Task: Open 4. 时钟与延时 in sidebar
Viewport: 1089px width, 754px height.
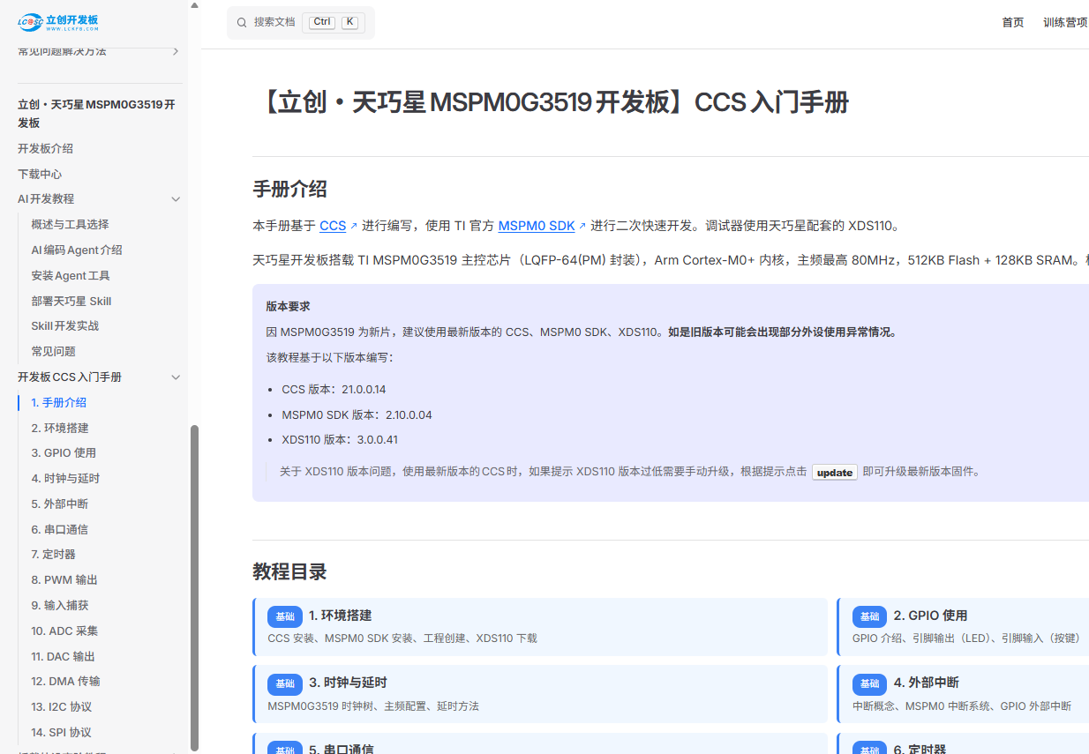Action: point(65,479)
